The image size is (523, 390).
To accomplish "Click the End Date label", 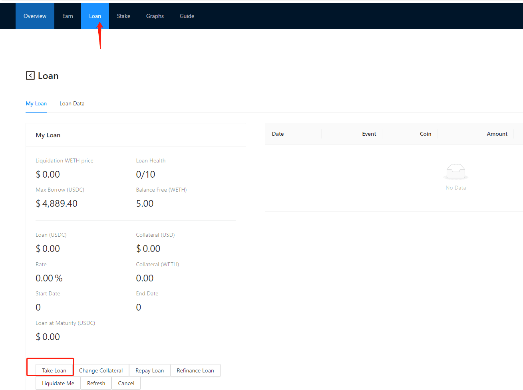I will pos(147,293).
